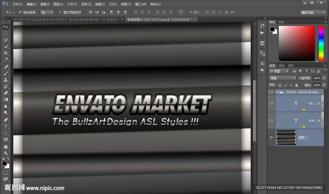Select the Hand tool

coord(6,146)
